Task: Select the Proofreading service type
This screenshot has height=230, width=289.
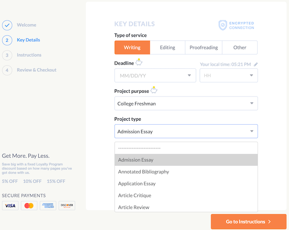Action: tap(204, 48)
